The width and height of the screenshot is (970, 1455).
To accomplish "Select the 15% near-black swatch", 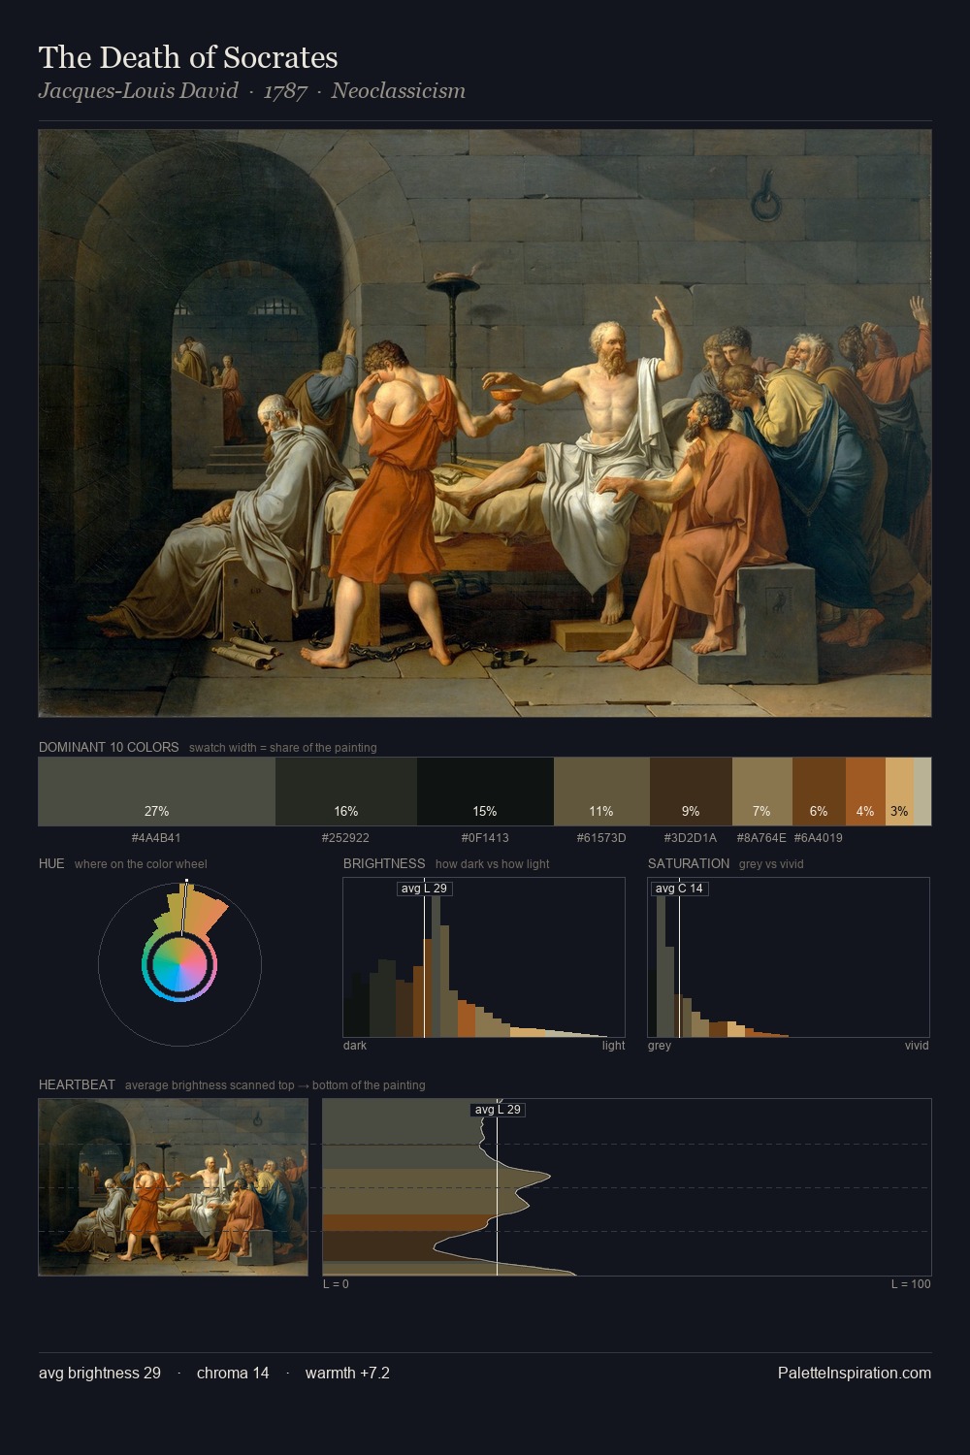I will [x=485, y=792].
